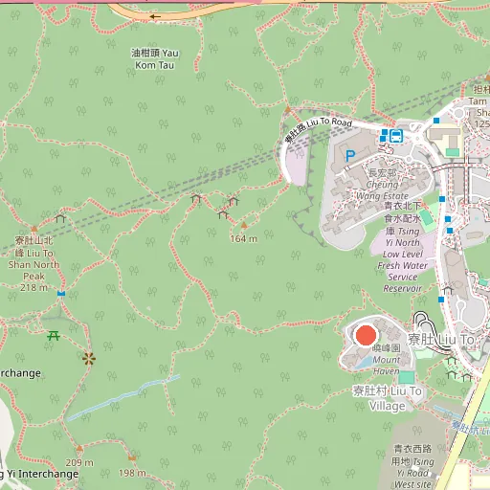Click the peak triangle above Liu To Shan North Peak
Image resolution: width=490 pixels, height=490 pixels.
tap(34, 229)
